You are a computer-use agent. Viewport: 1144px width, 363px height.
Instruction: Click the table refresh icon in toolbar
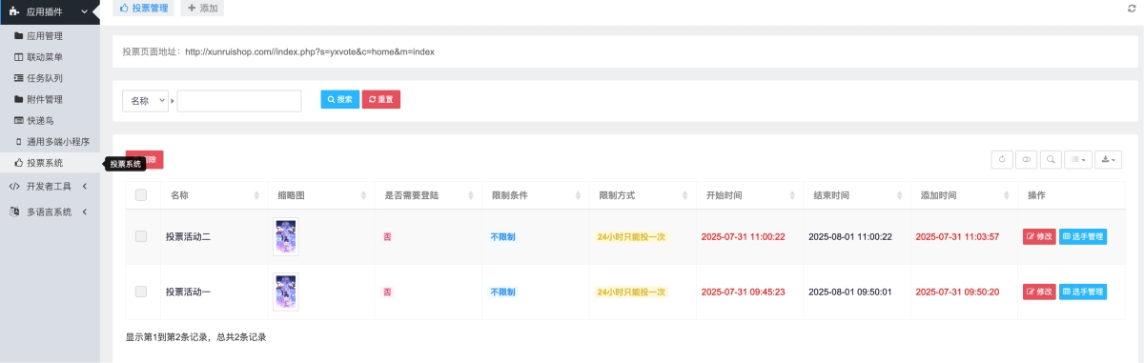[1001, 160]
